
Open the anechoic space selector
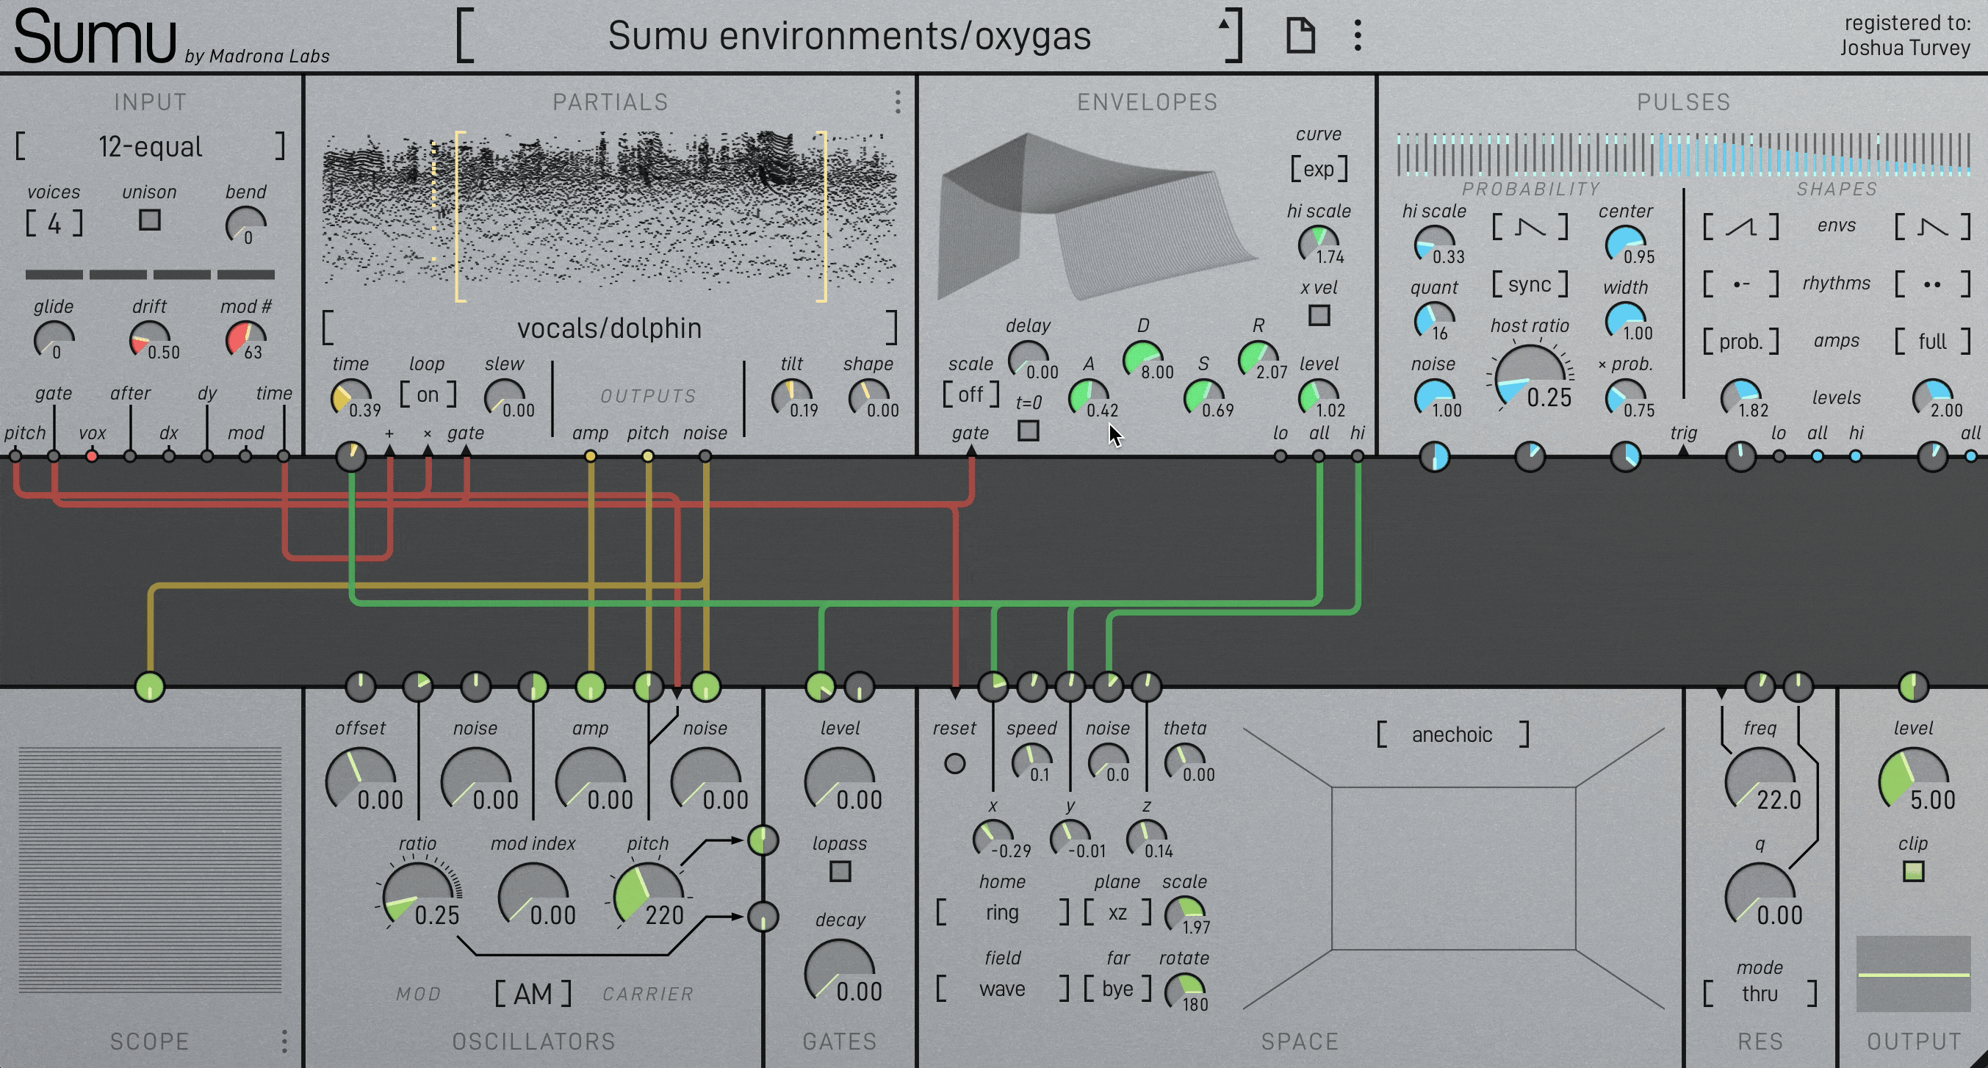[1452, 734]
